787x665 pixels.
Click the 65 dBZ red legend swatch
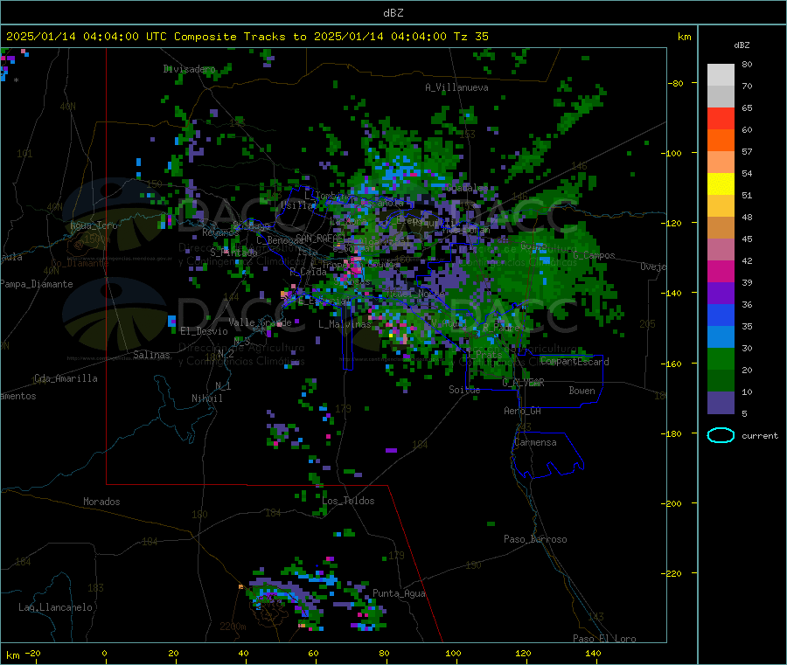click(721, 118)
